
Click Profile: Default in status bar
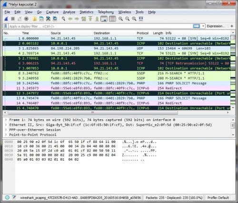click(218, 198)
